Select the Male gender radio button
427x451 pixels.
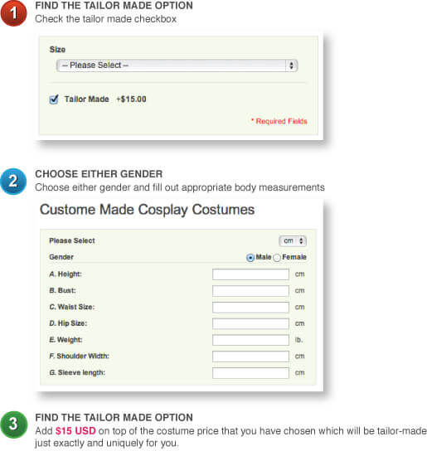pyautogui.click(x=250, y=258)
